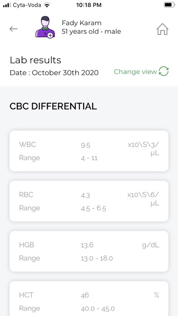Tap the Fady Karam patient name
This screenshot has width=178, height=316.
[x=82, y=23]
